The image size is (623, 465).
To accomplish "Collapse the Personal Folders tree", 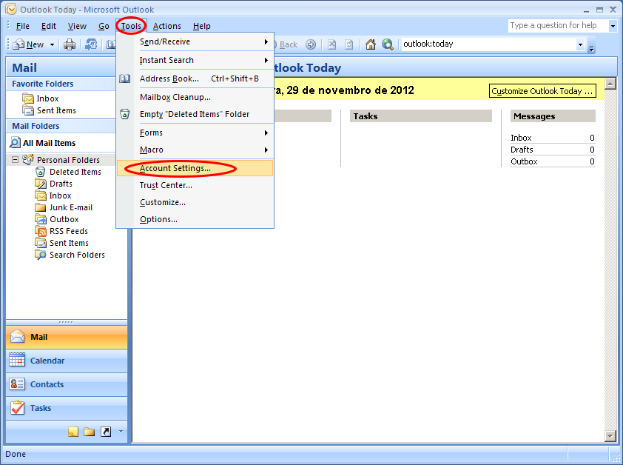I will (x=15, y=159).
